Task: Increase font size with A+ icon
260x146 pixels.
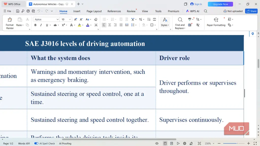Action: tap(76, 19)
